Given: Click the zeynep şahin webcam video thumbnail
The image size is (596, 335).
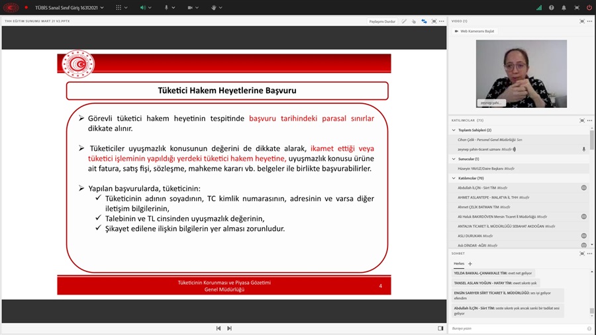Looking at the screenshot, I should point(521,73).
